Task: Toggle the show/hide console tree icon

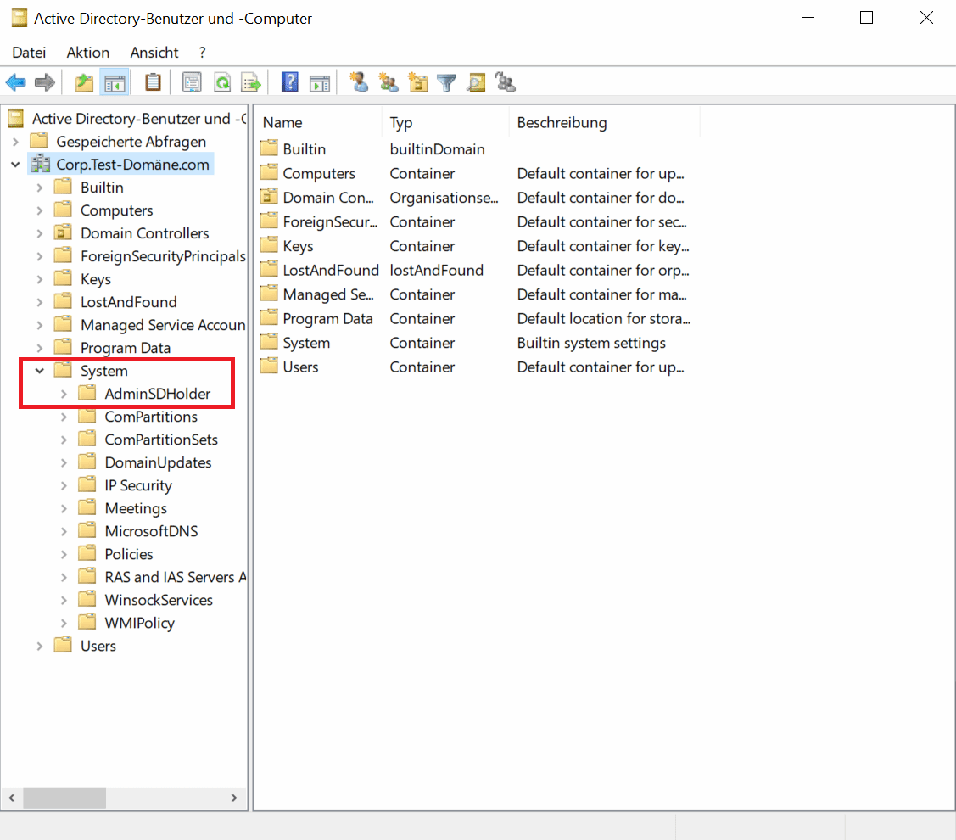Action: coord(115,82)
